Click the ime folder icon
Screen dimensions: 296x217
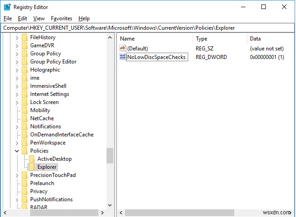tap(24, 78)
